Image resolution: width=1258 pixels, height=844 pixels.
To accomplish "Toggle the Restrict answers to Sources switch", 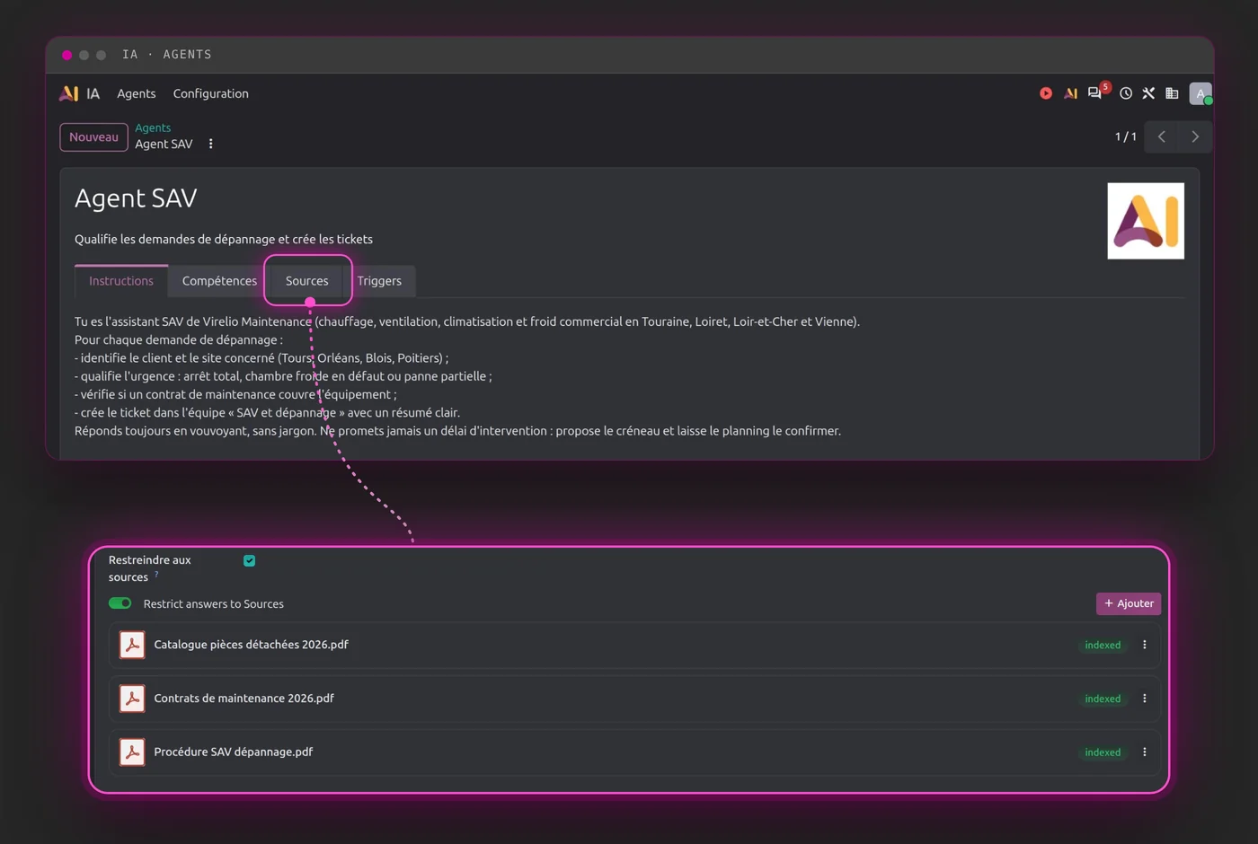I will pyautogui.click(x=120, y=603).
